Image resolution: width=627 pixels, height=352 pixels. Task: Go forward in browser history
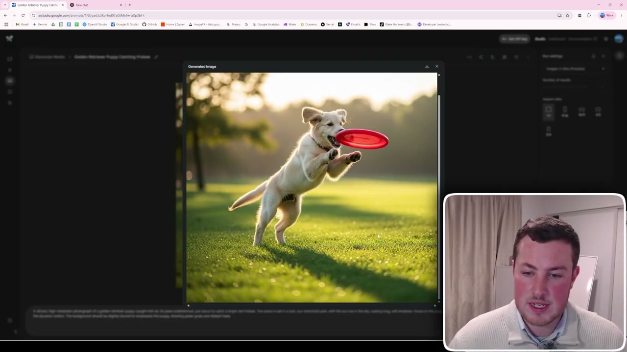[14, 15]
